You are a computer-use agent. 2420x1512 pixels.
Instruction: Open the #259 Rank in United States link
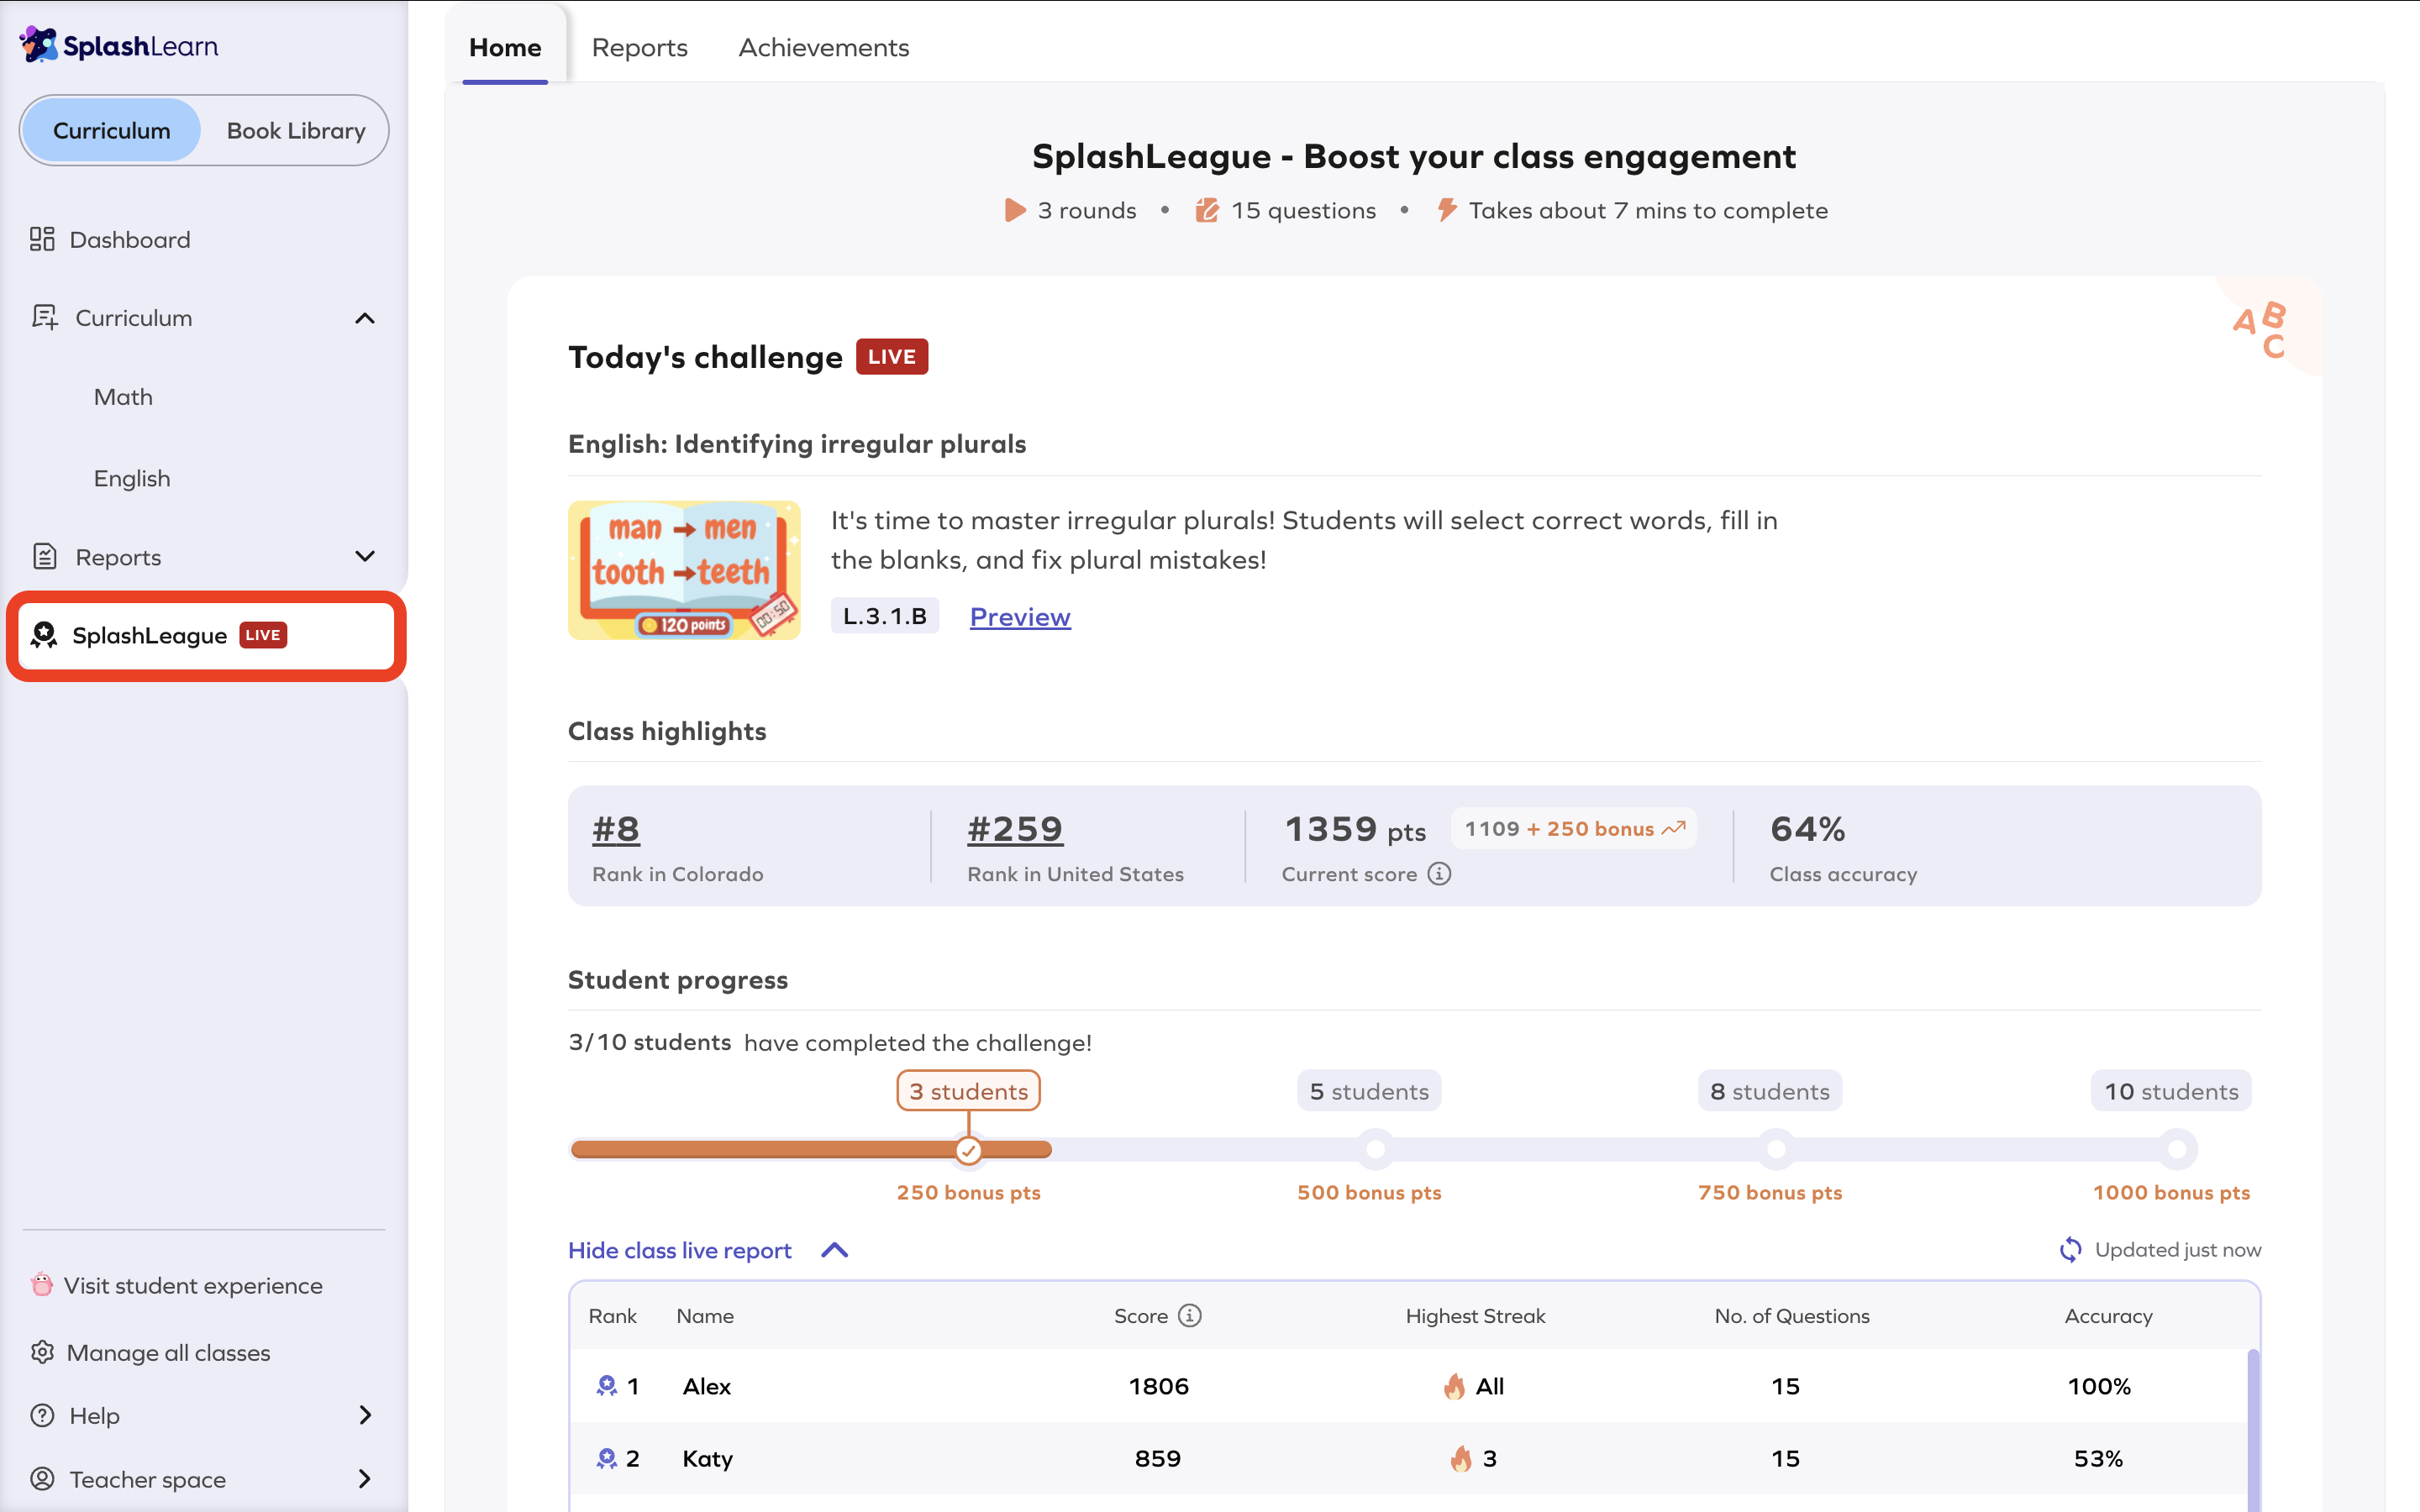click(x=1015, y=828)
